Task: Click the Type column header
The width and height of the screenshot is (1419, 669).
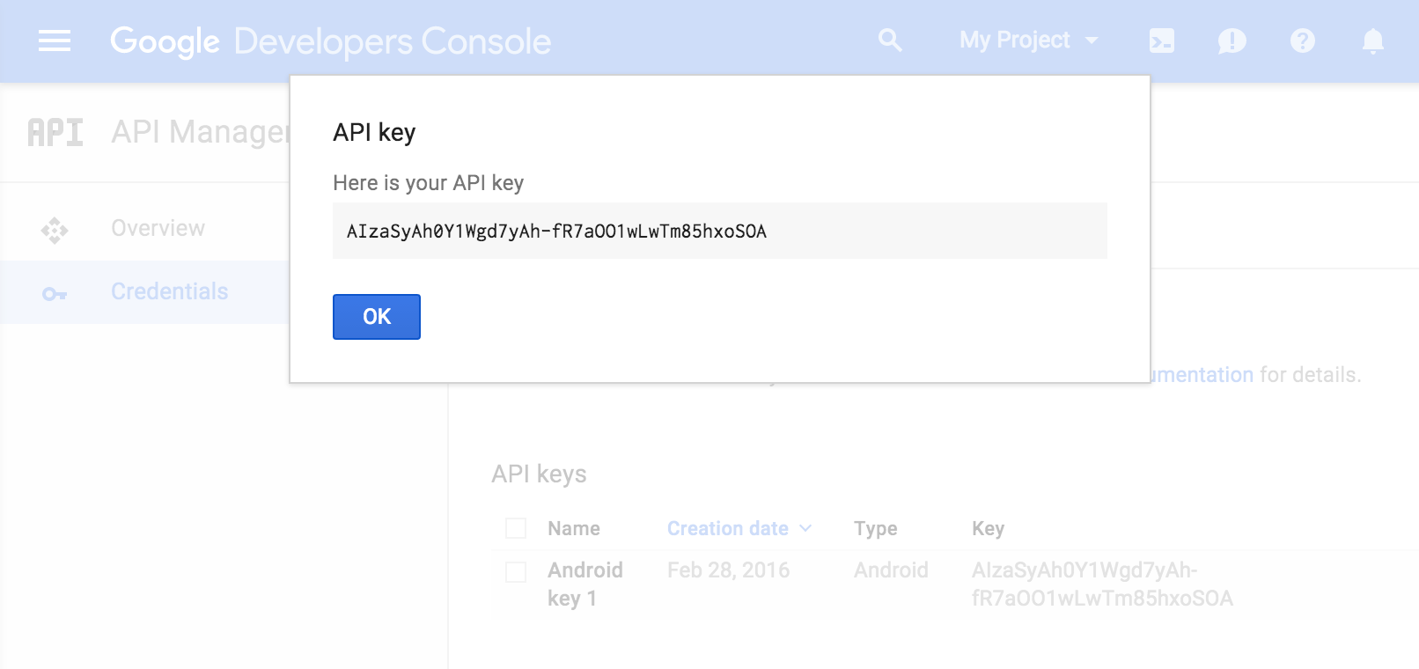Action: 876,528
